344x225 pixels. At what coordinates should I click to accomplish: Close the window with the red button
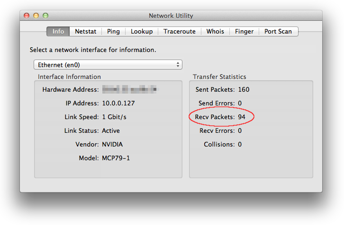pyautogui.click(x=27, y=16)
